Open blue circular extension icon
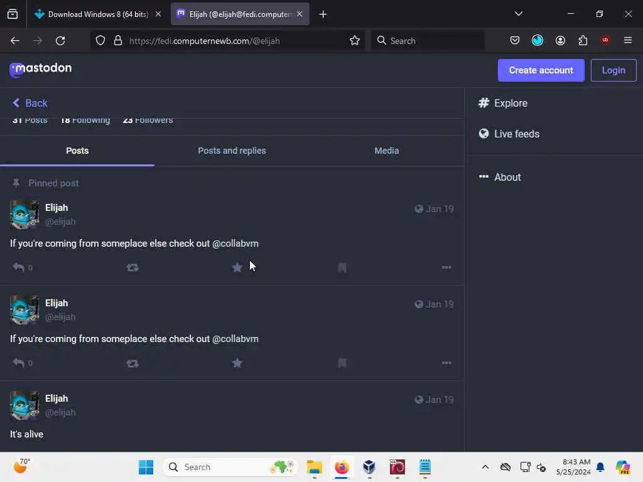This screenshot has width=643, height=482. [538, 40]
